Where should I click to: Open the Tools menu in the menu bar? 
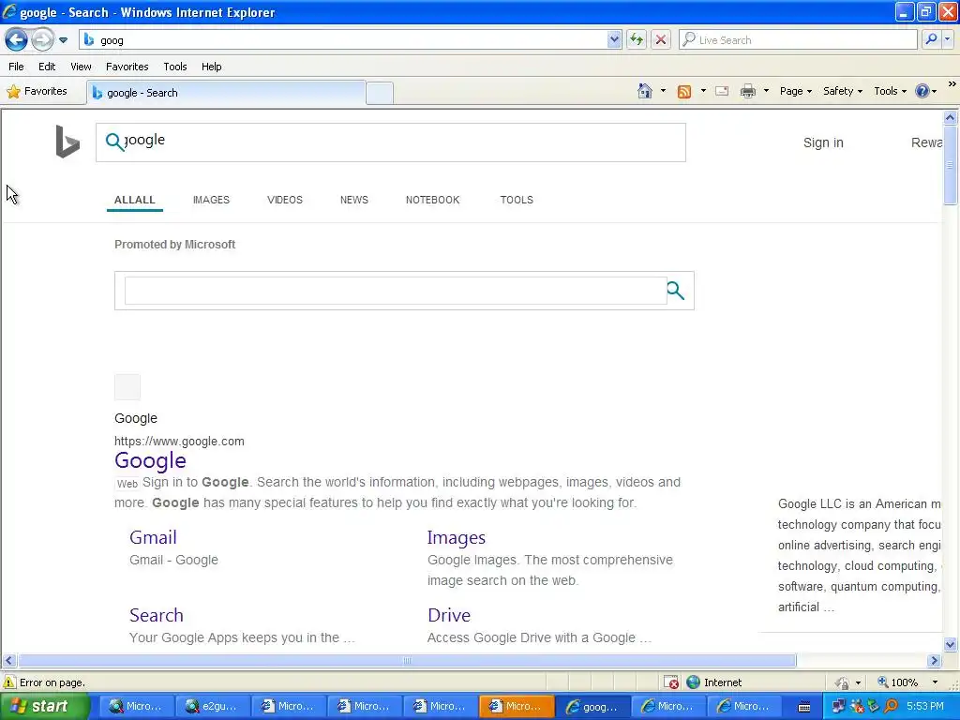[175, 67]
